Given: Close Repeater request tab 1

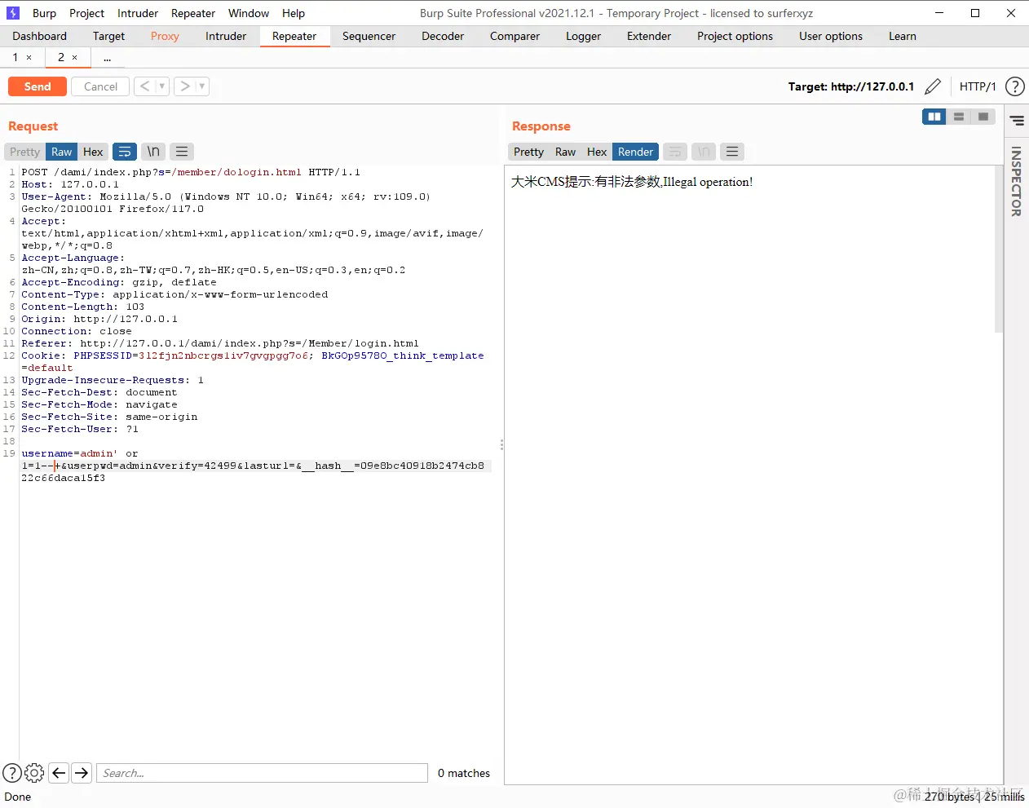Looking at the screenshot, I should click(29, 58).
